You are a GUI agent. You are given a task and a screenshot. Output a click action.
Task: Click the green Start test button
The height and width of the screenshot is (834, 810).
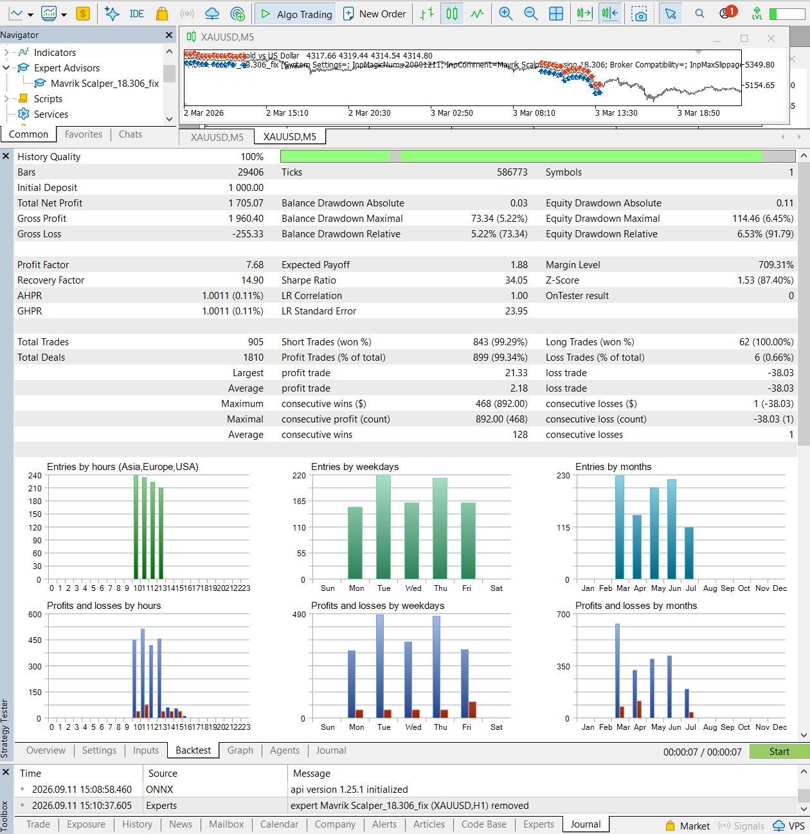(779, 751)
